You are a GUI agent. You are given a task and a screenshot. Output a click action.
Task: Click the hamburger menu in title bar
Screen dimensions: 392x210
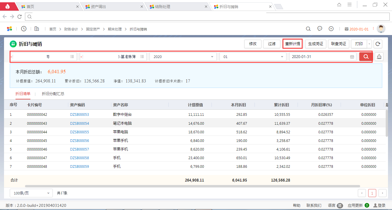point(350,5)
